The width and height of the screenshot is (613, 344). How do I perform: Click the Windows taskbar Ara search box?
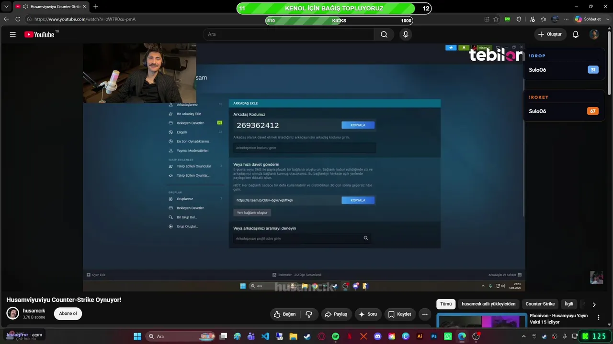[181, 336]
